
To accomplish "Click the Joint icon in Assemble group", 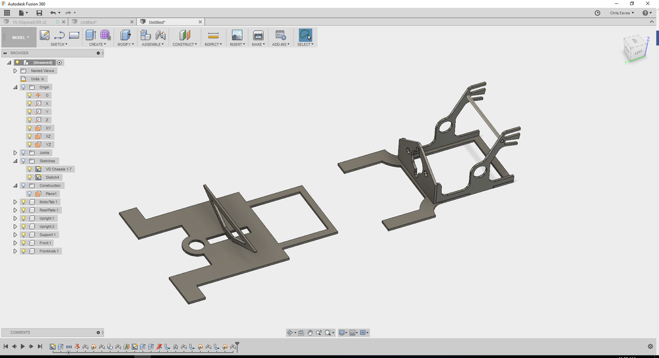I will coord(160,36).
